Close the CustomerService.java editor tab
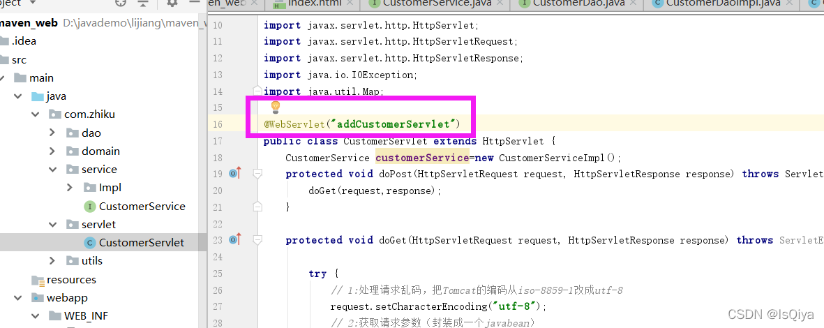The image size is (824, 328). click(x=500, y=3)
